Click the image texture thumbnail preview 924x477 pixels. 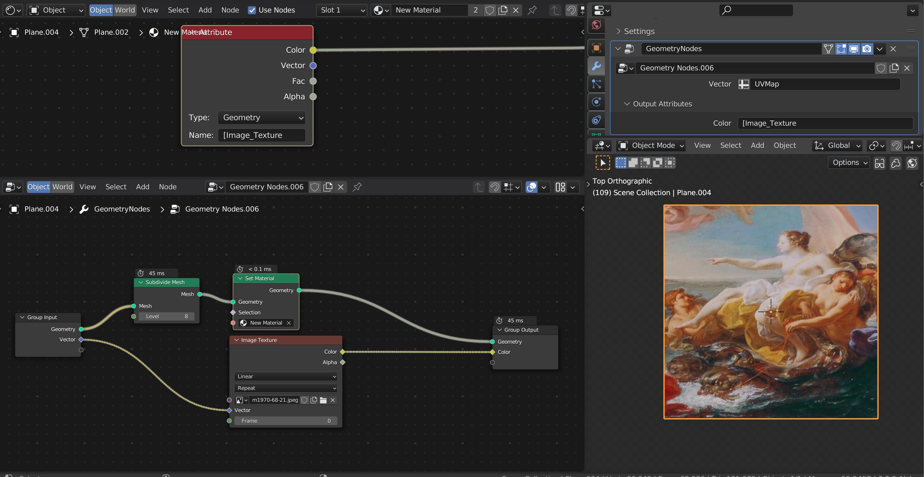coord(238,400)
